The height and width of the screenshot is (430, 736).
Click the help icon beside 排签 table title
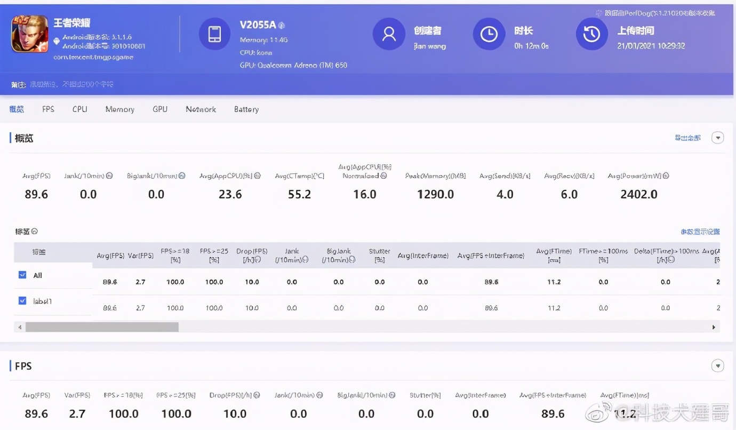tap(34, 231)
